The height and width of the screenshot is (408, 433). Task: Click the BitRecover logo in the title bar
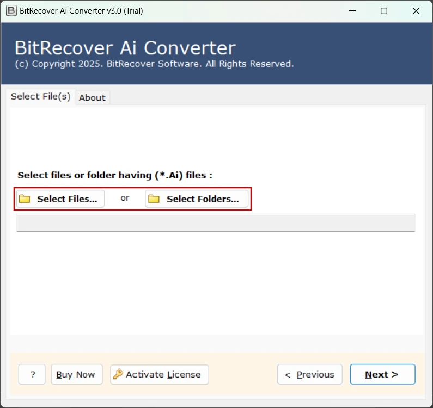click(11, 11)
